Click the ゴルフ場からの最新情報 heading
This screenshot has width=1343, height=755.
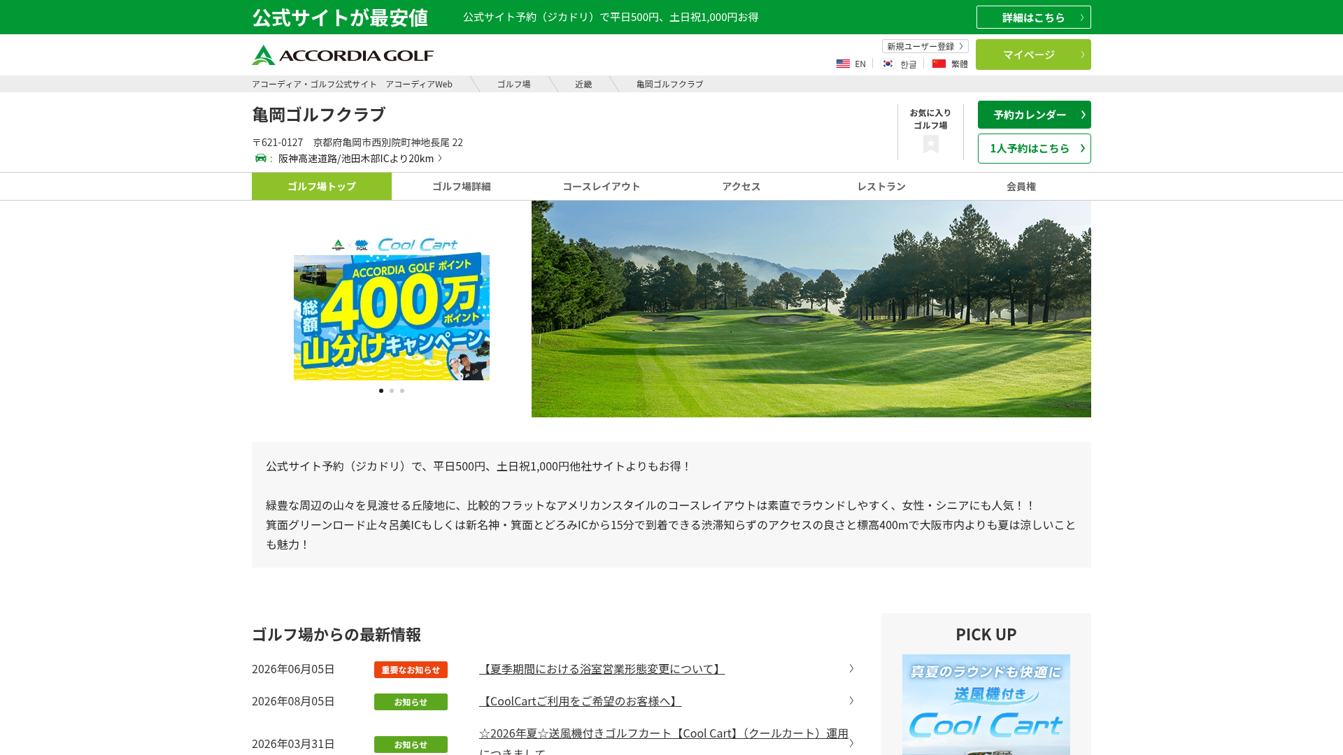tap(336, 634)
